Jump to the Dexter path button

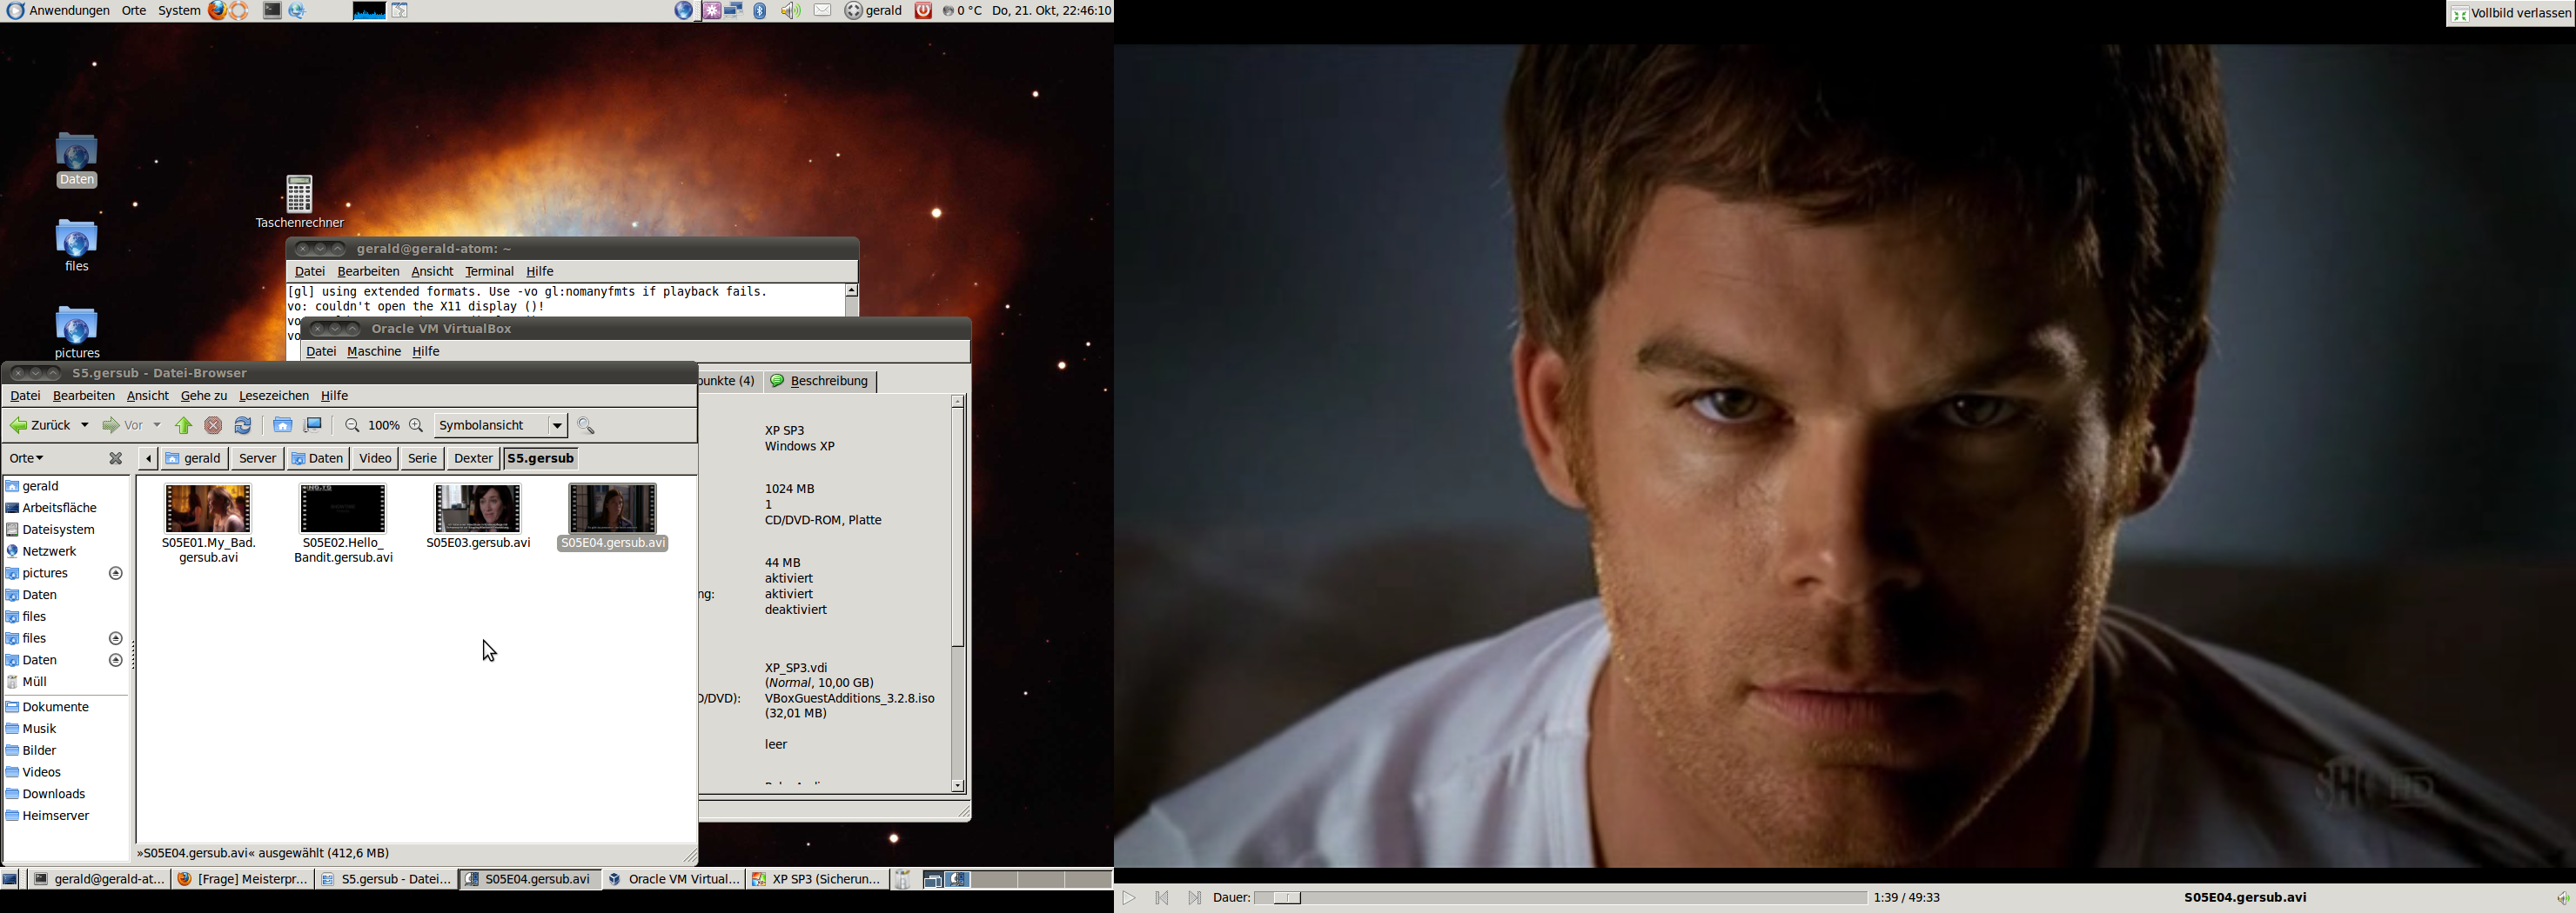(473, 459)
